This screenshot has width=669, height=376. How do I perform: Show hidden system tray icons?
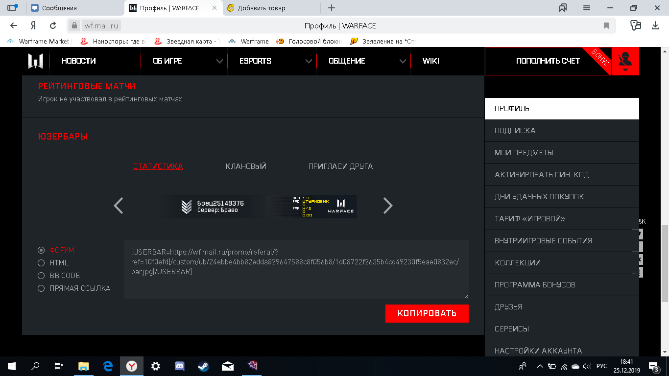(x=540, y=366)
